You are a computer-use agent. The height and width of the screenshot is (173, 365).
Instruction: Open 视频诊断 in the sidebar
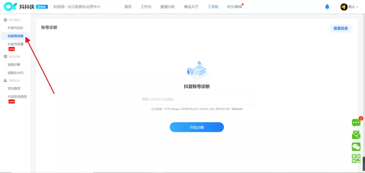tap(14, 65)
